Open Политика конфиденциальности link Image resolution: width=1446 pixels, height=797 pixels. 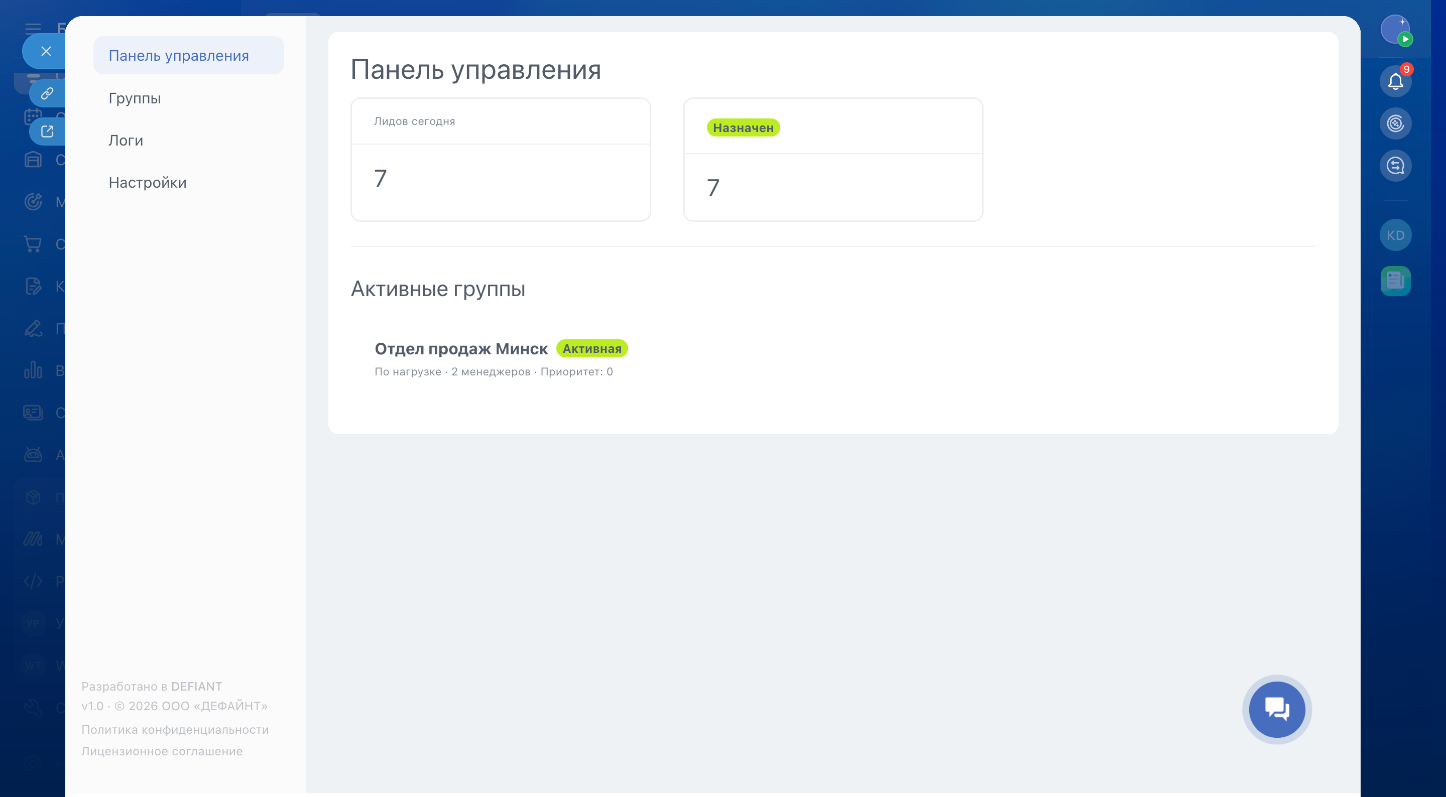(x=175, y=730)
